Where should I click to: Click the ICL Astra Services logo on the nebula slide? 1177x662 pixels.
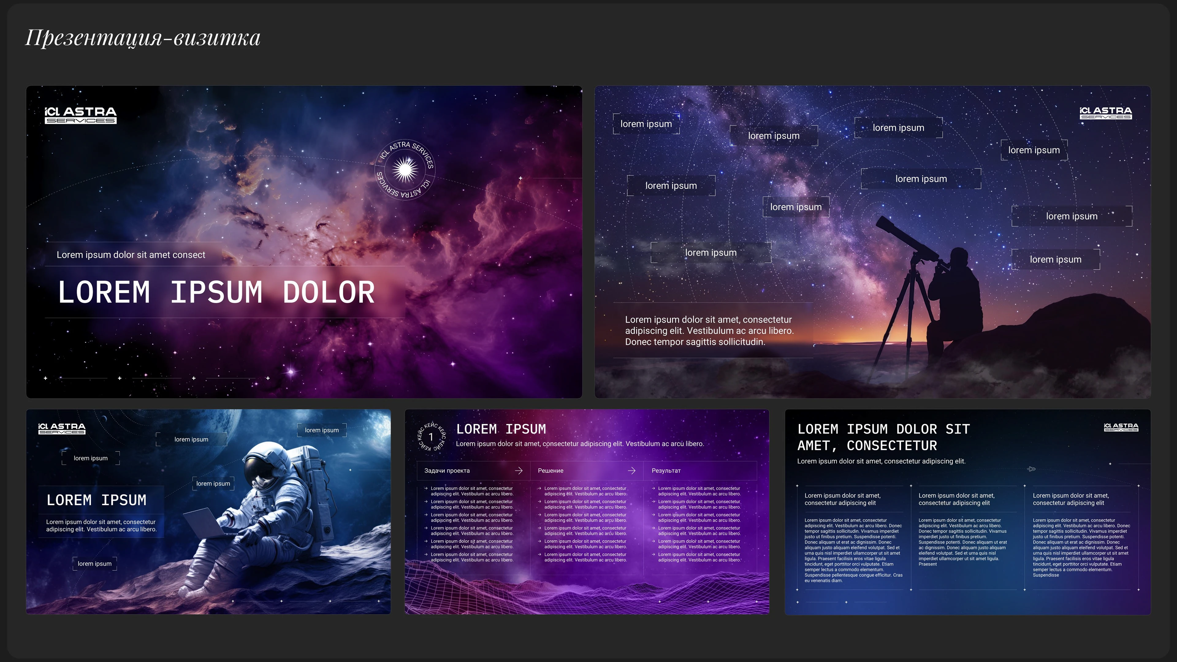80,115
